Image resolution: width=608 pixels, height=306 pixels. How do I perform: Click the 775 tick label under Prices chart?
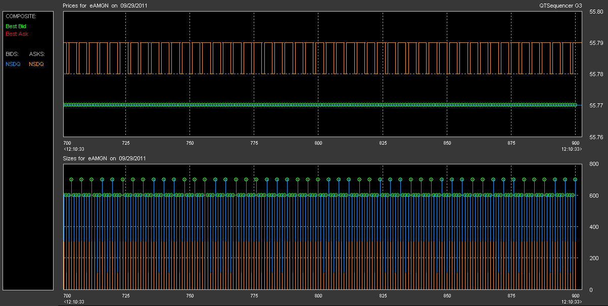point(254,143)
